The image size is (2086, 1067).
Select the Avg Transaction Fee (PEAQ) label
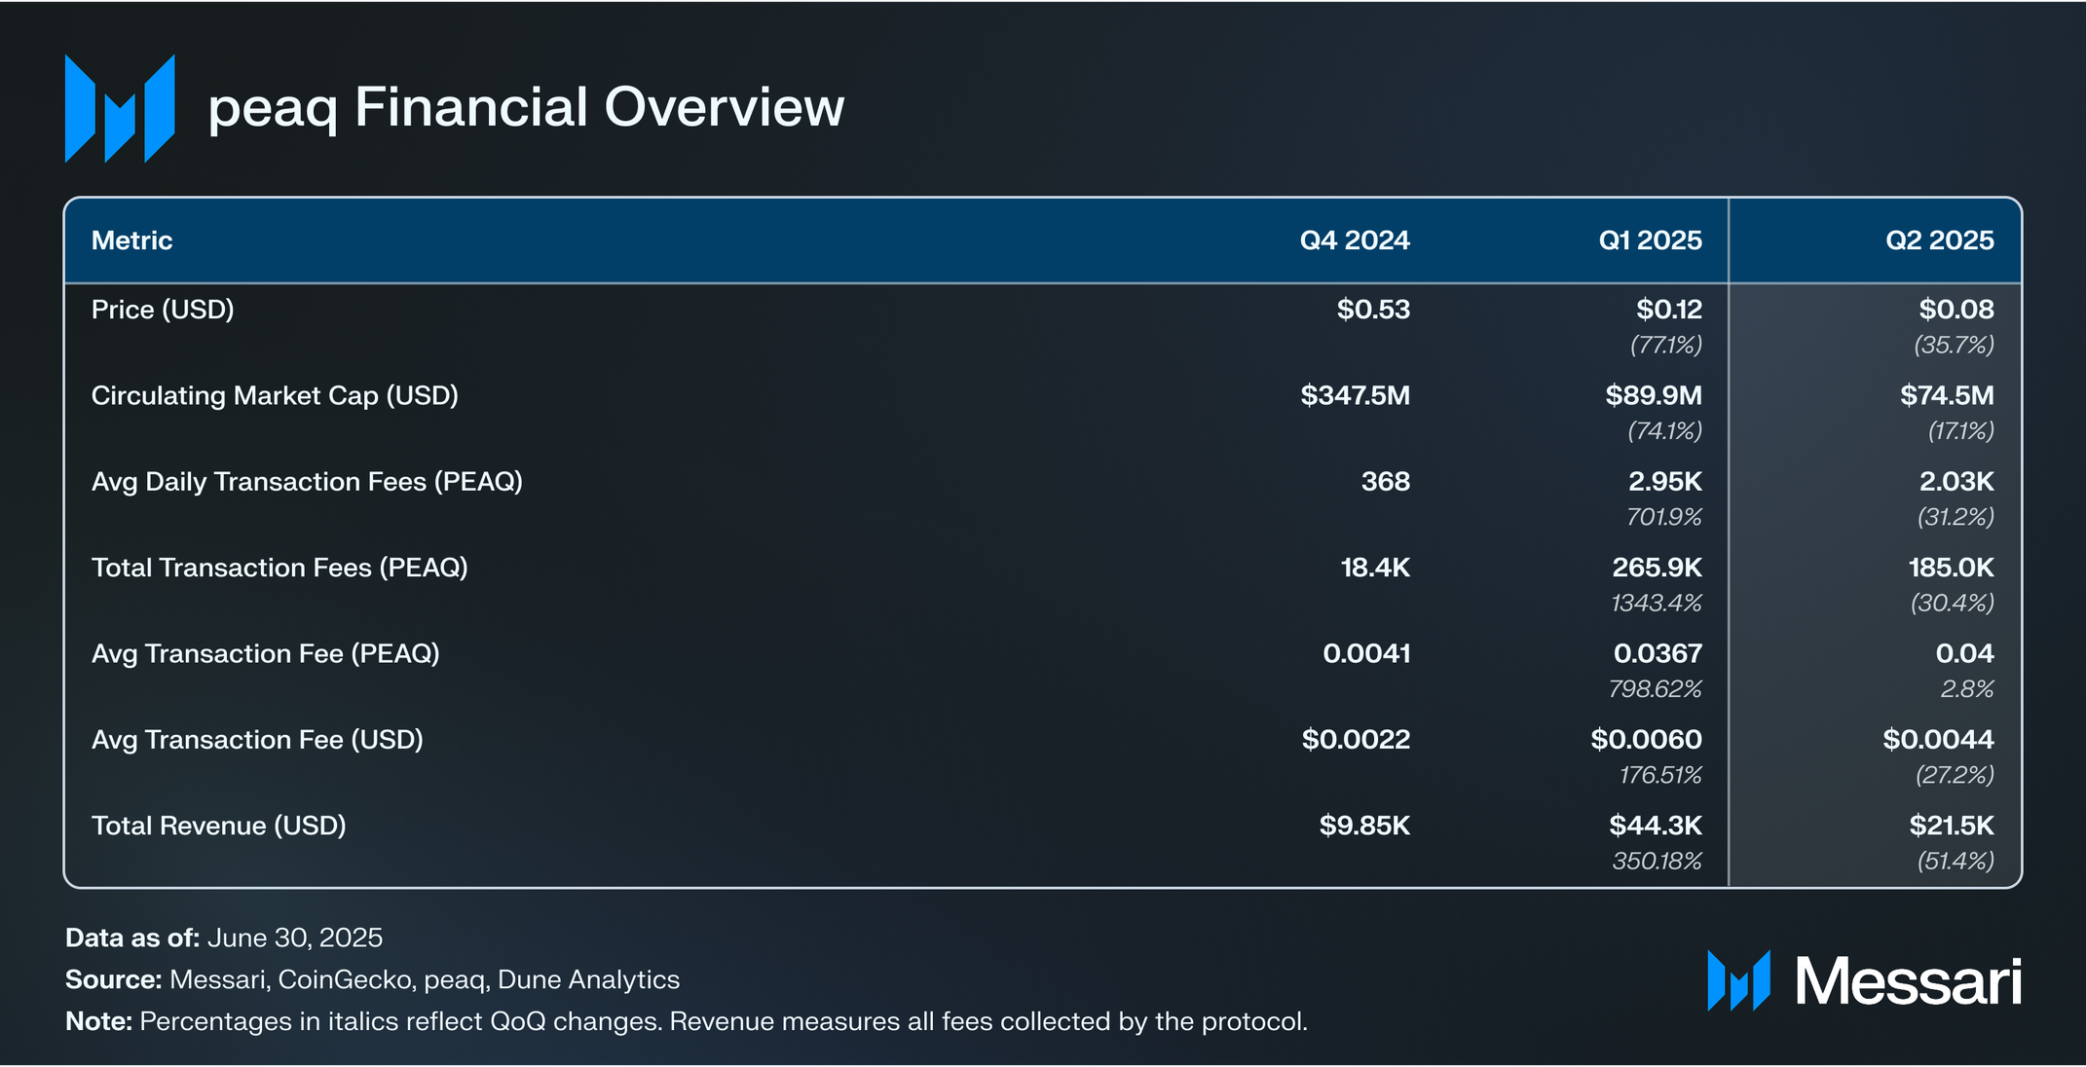[x=265, y=653]
